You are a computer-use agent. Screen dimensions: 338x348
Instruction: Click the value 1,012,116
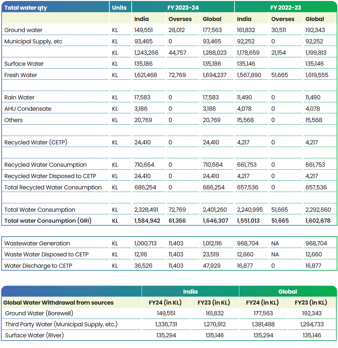click(212, 243)
